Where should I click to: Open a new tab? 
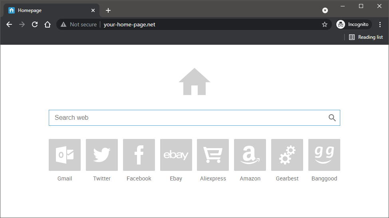pyautogui.click(x=108, y=10)
